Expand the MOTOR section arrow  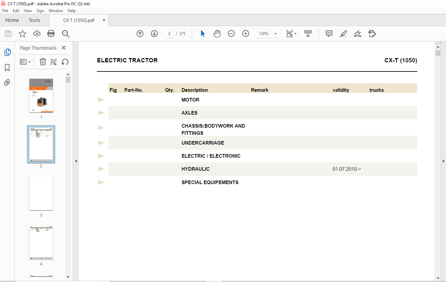pyautogui.click(x=101, y=100)
